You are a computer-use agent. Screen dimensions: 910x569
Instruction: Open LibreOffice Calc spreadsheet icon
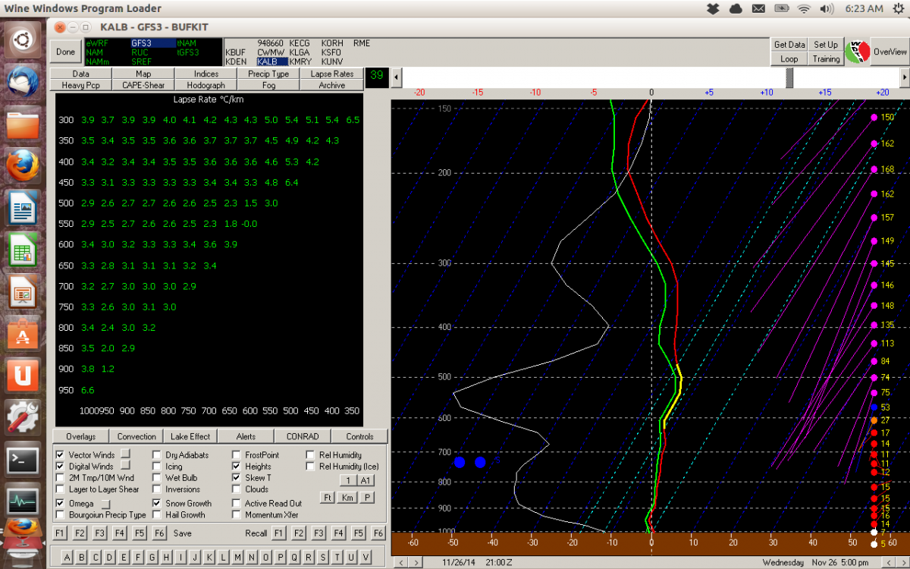[x=23, y=248]
